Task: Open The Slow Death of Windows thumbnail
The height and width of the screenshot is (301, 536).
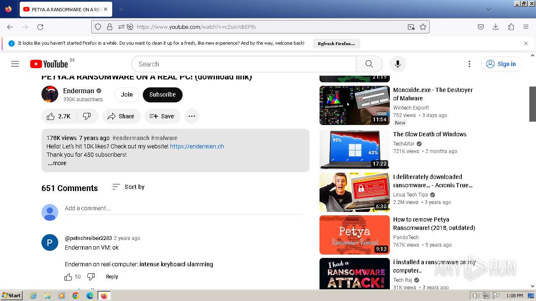Action: click(x=355, y=150)
